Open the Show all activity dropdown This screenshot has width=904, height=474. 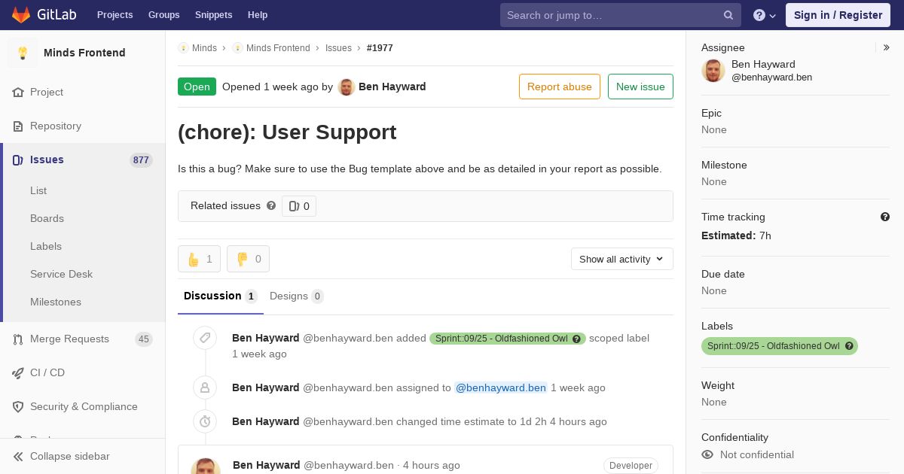pyautogui.click(x=621, y=259)
